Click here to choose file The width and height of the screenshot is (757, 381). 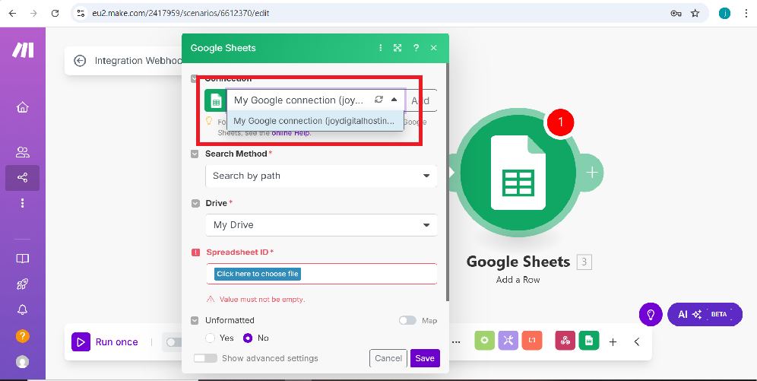258,274
